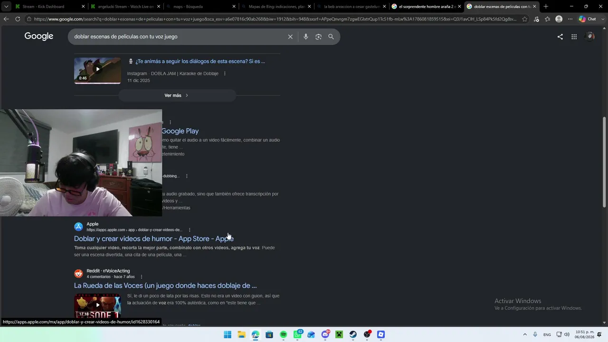Show hidden system tray icons
The image size is (608, 342).
point(525,334)
